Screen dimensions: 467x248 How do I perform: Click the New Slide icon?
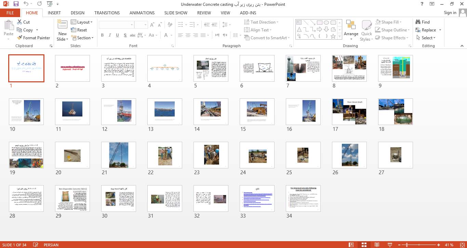point(62,25)
